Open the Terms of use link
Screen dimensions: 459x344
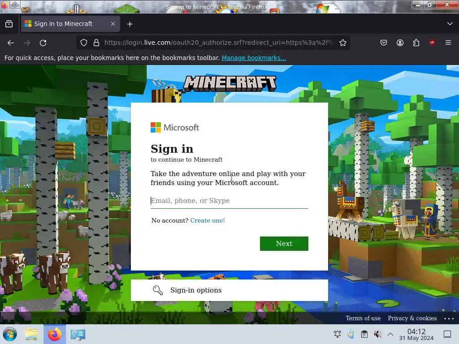tap(363, 318)
